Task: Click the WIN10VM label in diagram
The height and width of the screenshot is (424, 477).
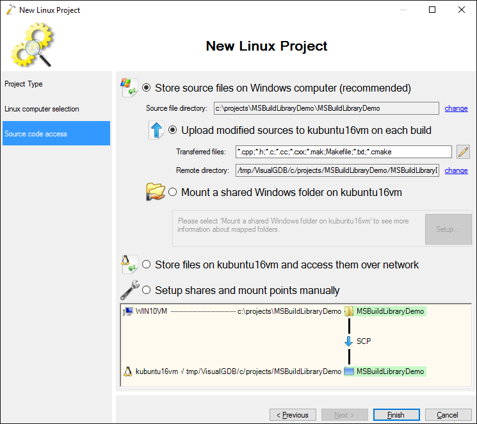Action: (x=151, y=311)
